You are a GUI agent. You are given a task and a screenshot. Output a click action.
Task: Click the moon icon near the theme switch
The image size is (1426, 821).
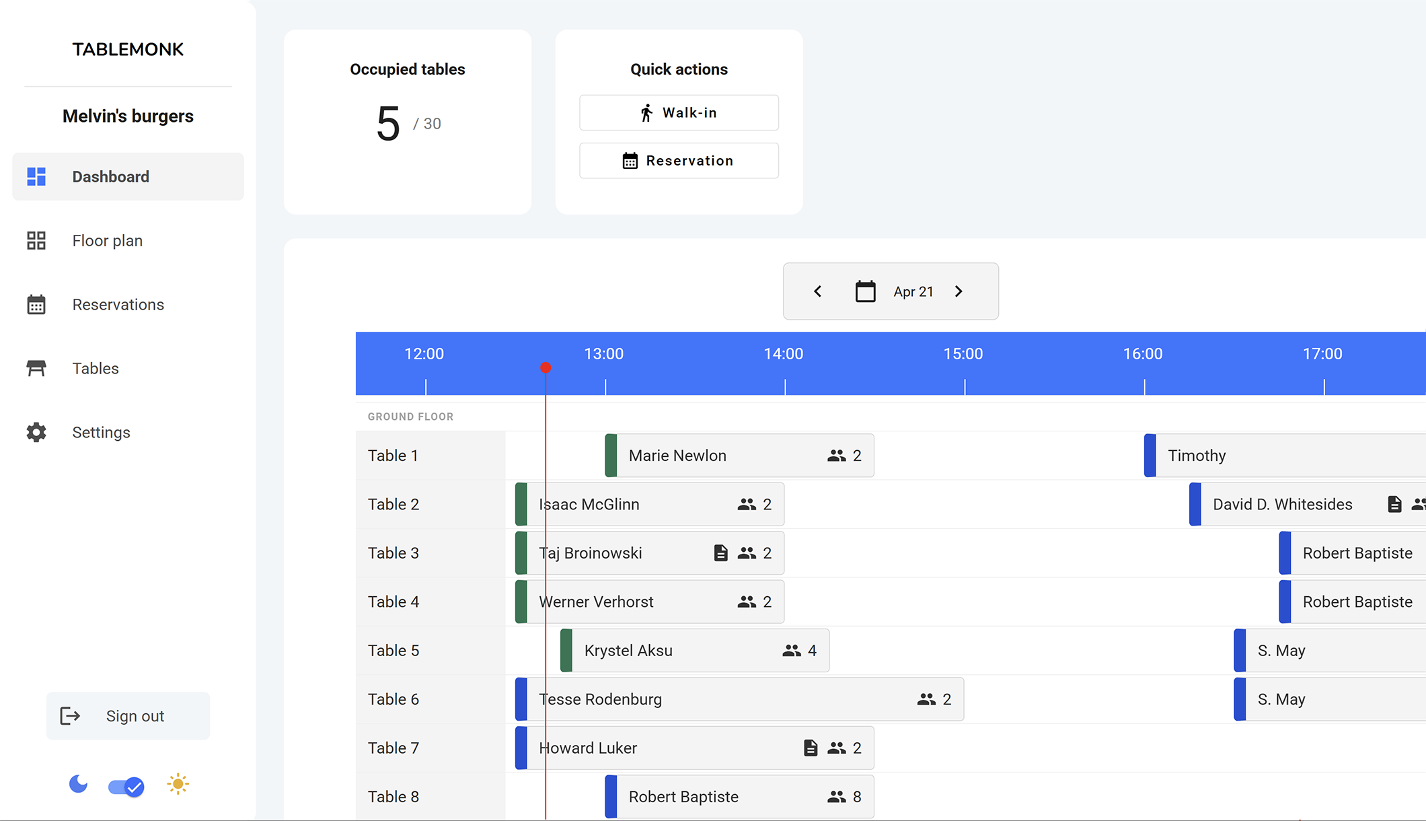pyautogui.click(x=78, y=784)
